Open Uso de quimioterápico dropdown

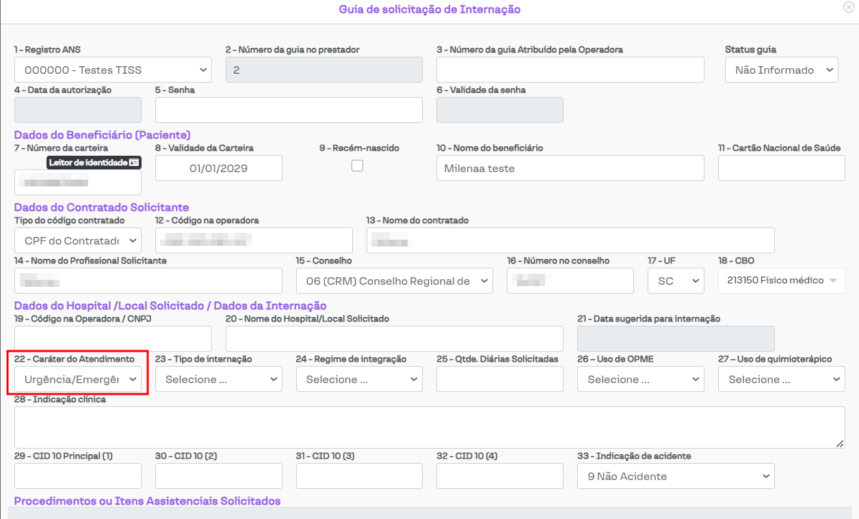(x=781, y=379)
